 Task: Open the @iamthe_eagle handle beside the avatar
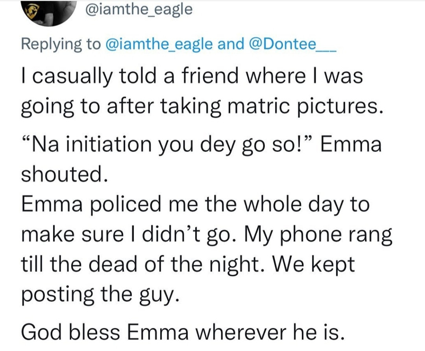coord(138,8)
